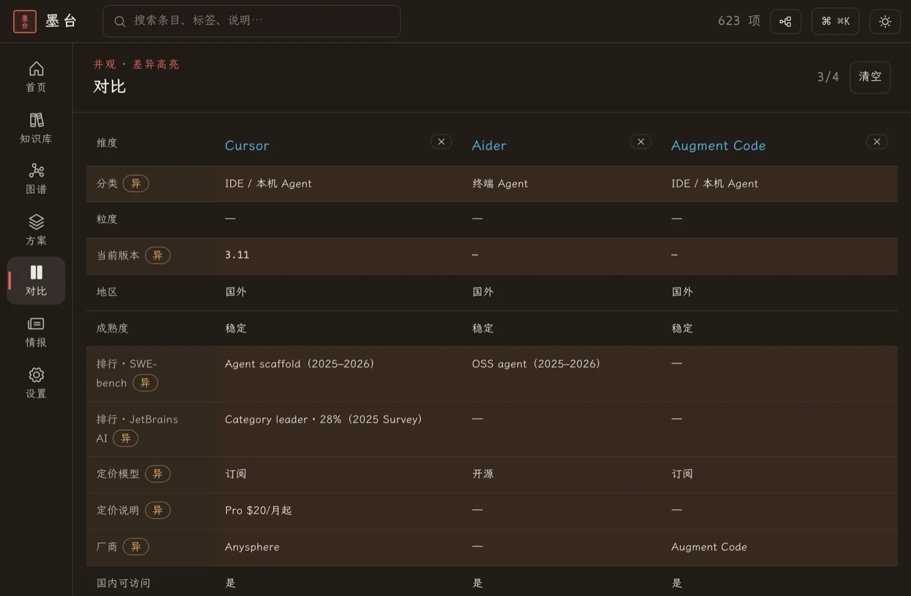Click the Anysphere vendor cell
Viewport: 911px width, 596px height.
(252, 547)
